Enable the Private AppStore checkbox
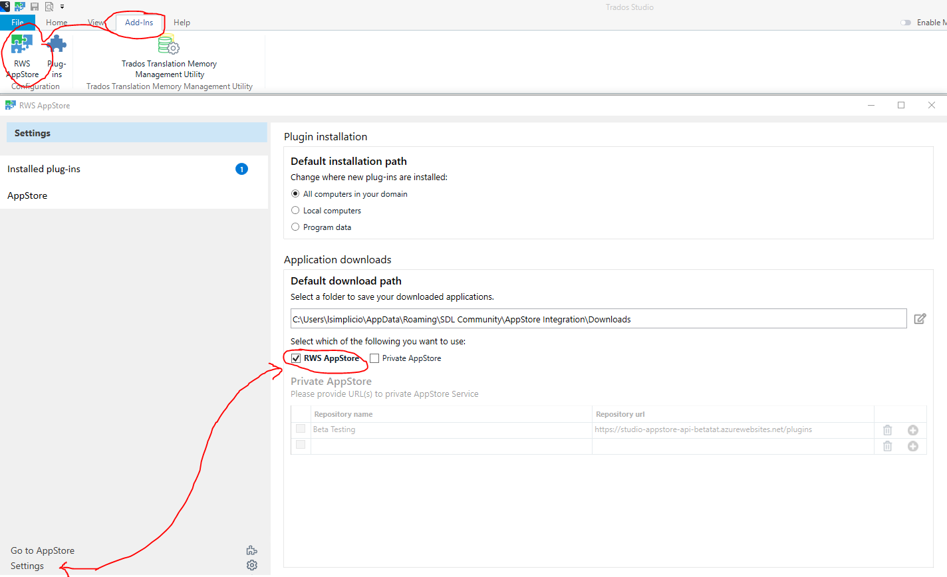The image size is (947, 577). click(x=374, y=358)
